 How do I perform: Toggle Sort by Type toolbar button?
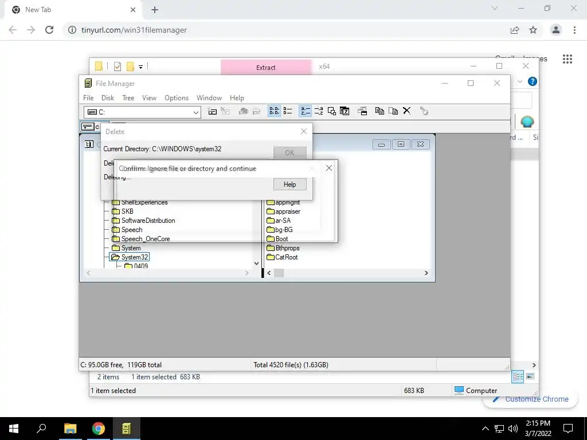[319, 111]
